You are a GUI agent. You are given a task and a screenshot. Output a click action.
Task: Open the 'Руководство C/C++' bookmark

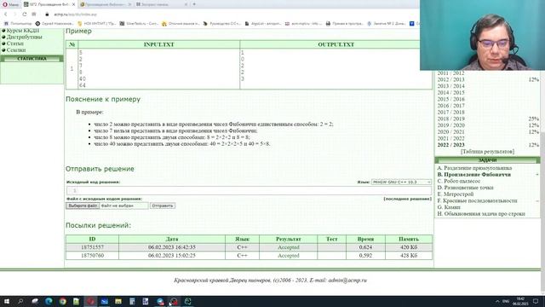[x=221, y=24]
